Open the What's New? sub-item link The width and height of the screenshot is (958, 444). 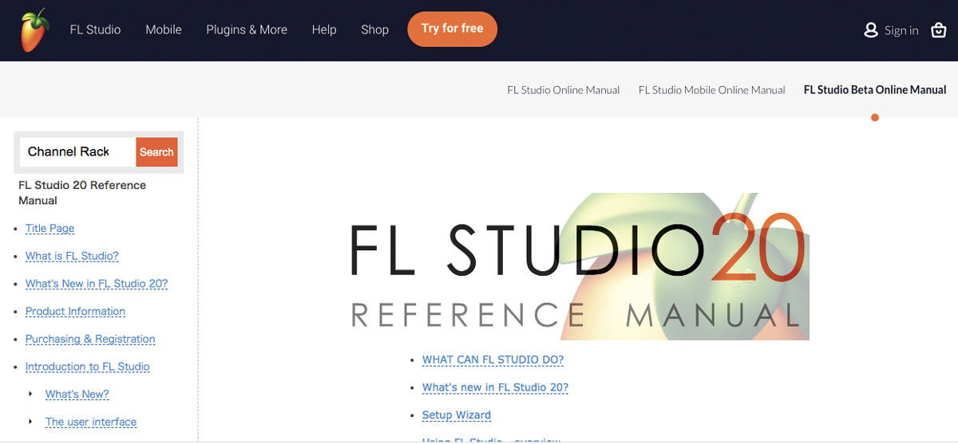[77, 395]
